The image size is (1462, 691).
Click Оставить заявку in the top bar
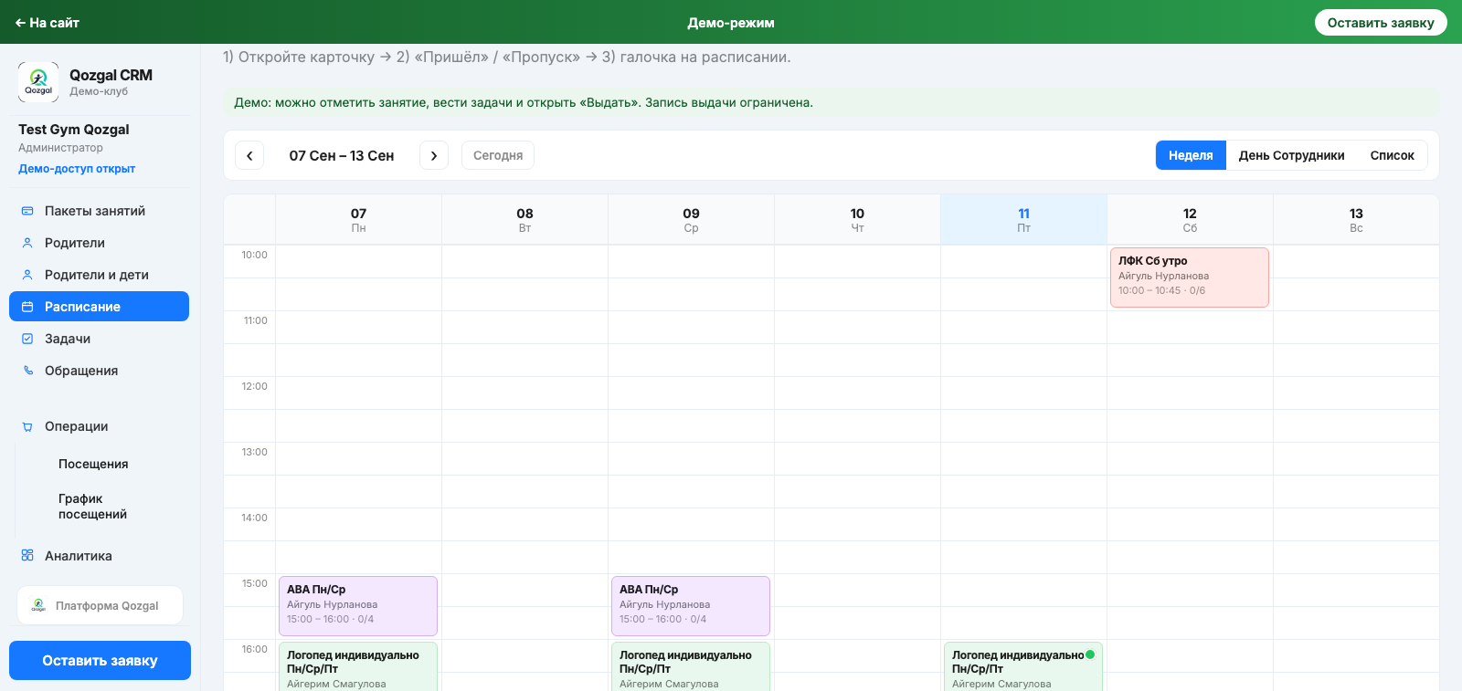(x=1381, y=23)
